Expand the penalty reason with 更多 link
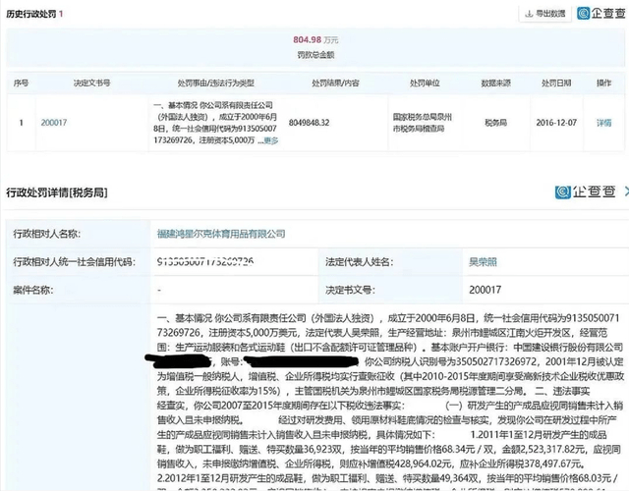The width and height of the screenshot is (629, 491). [271, 140]
